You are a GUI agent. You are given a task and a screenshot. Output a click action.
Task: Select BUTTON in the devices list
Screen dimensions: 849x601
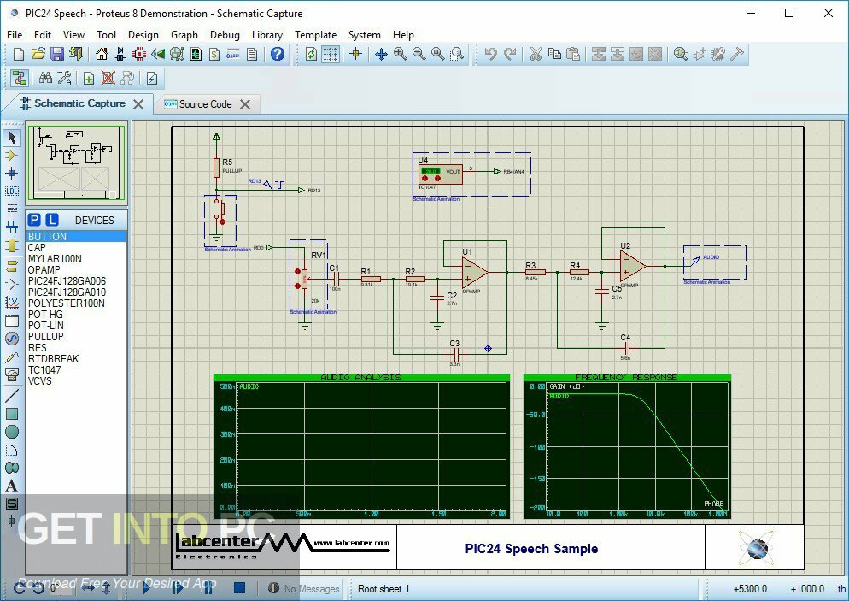76,236
